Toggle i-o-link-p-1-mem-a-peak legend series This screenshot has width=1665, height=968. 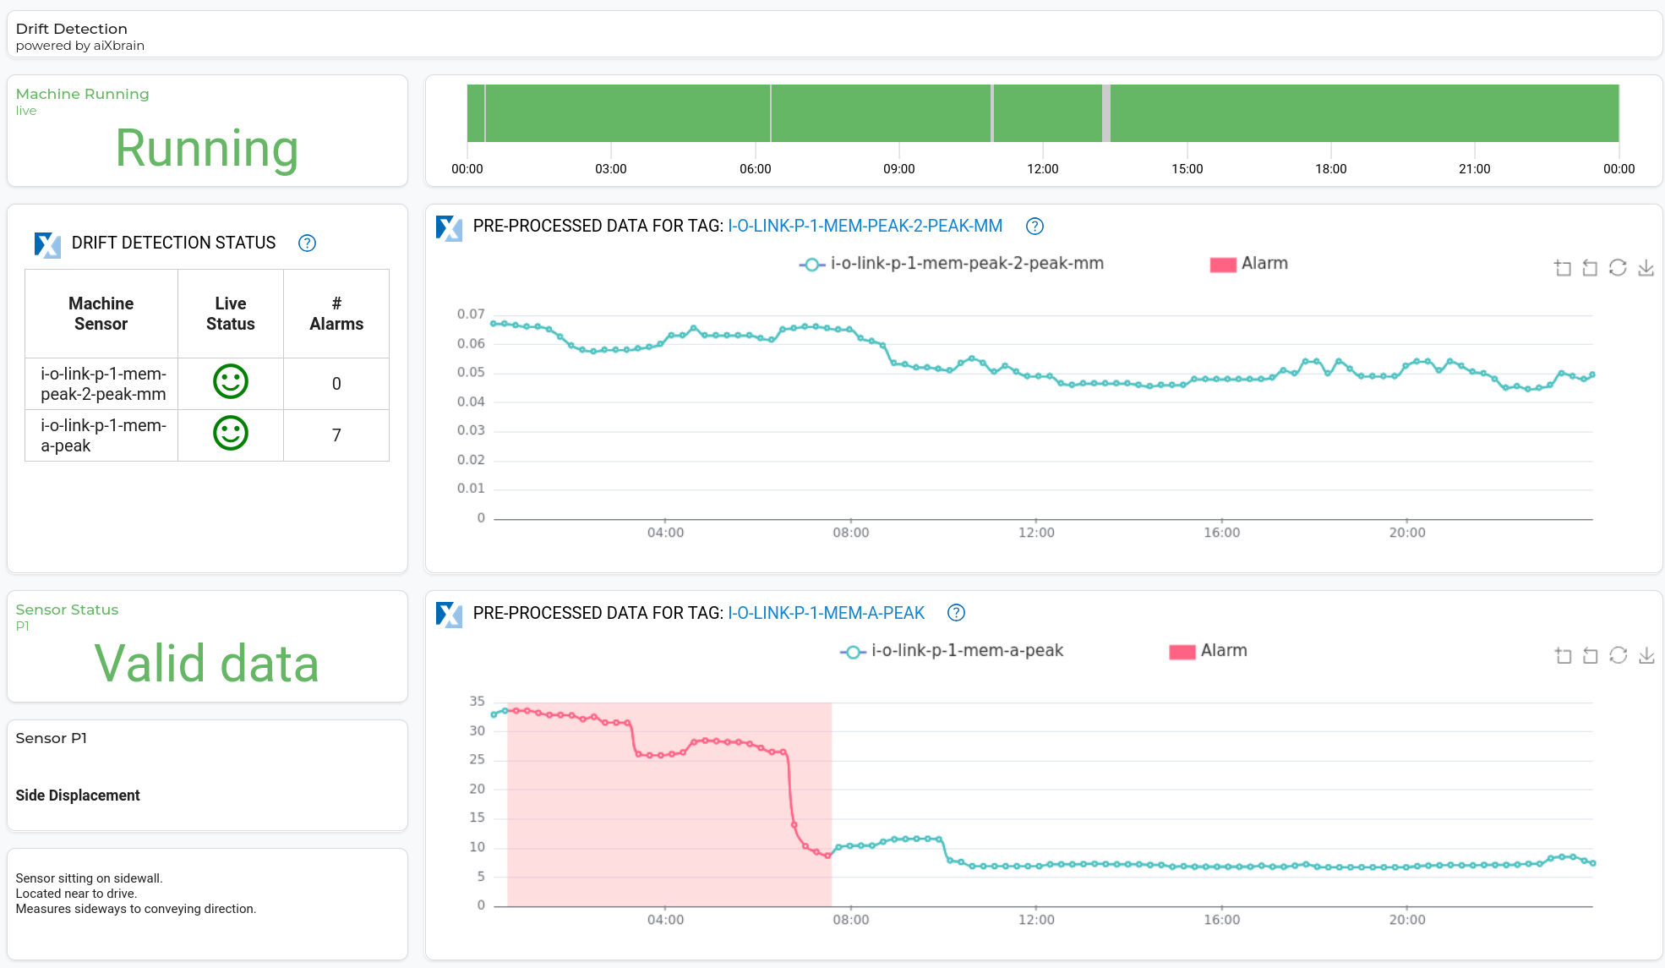(x=951, y=651)
